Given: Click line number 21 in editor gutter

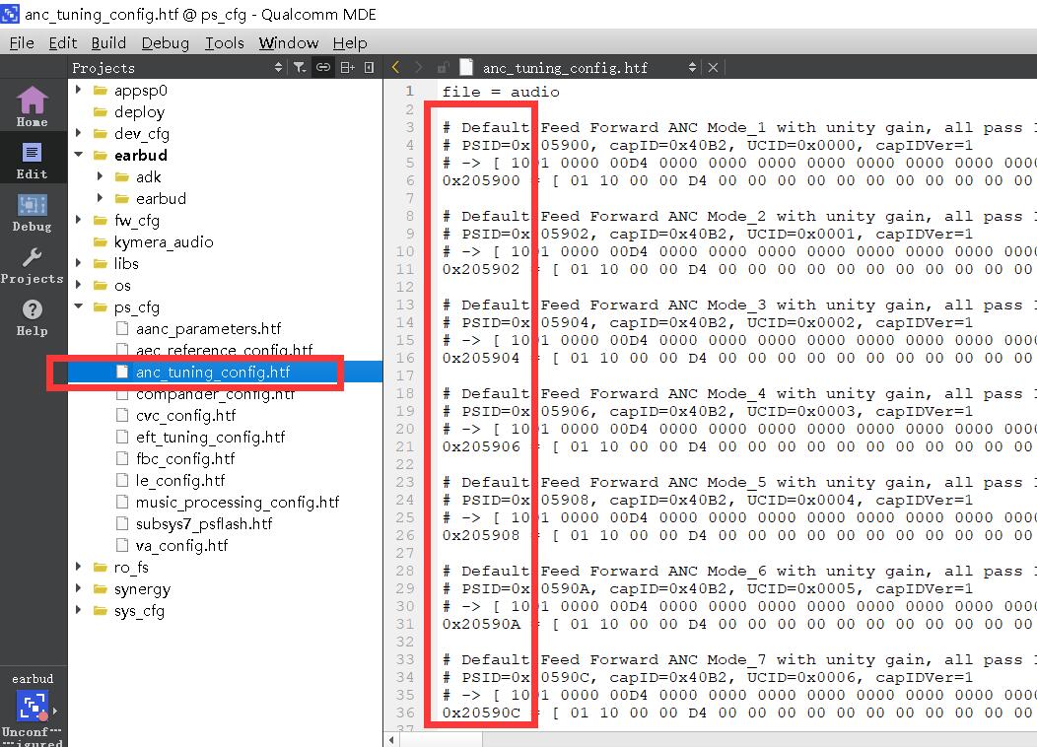Looking at the screenshot, I should coord(405,446).
